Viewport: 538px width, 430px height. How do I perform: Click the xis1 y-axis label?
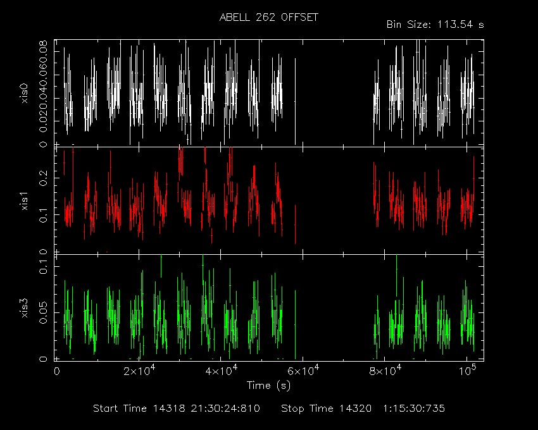(24, 201)
